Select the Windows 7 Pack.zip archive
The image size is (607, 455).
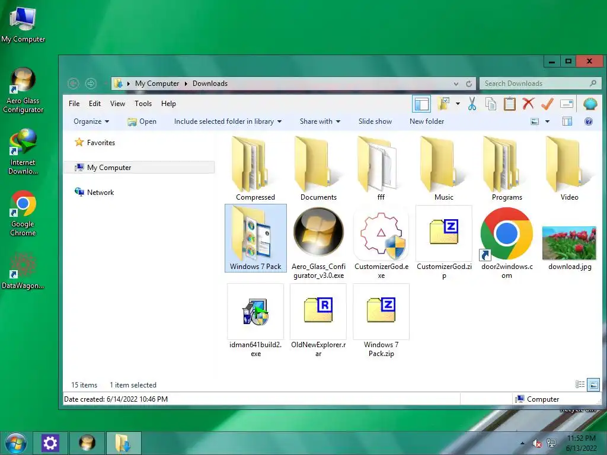[381, 321]
